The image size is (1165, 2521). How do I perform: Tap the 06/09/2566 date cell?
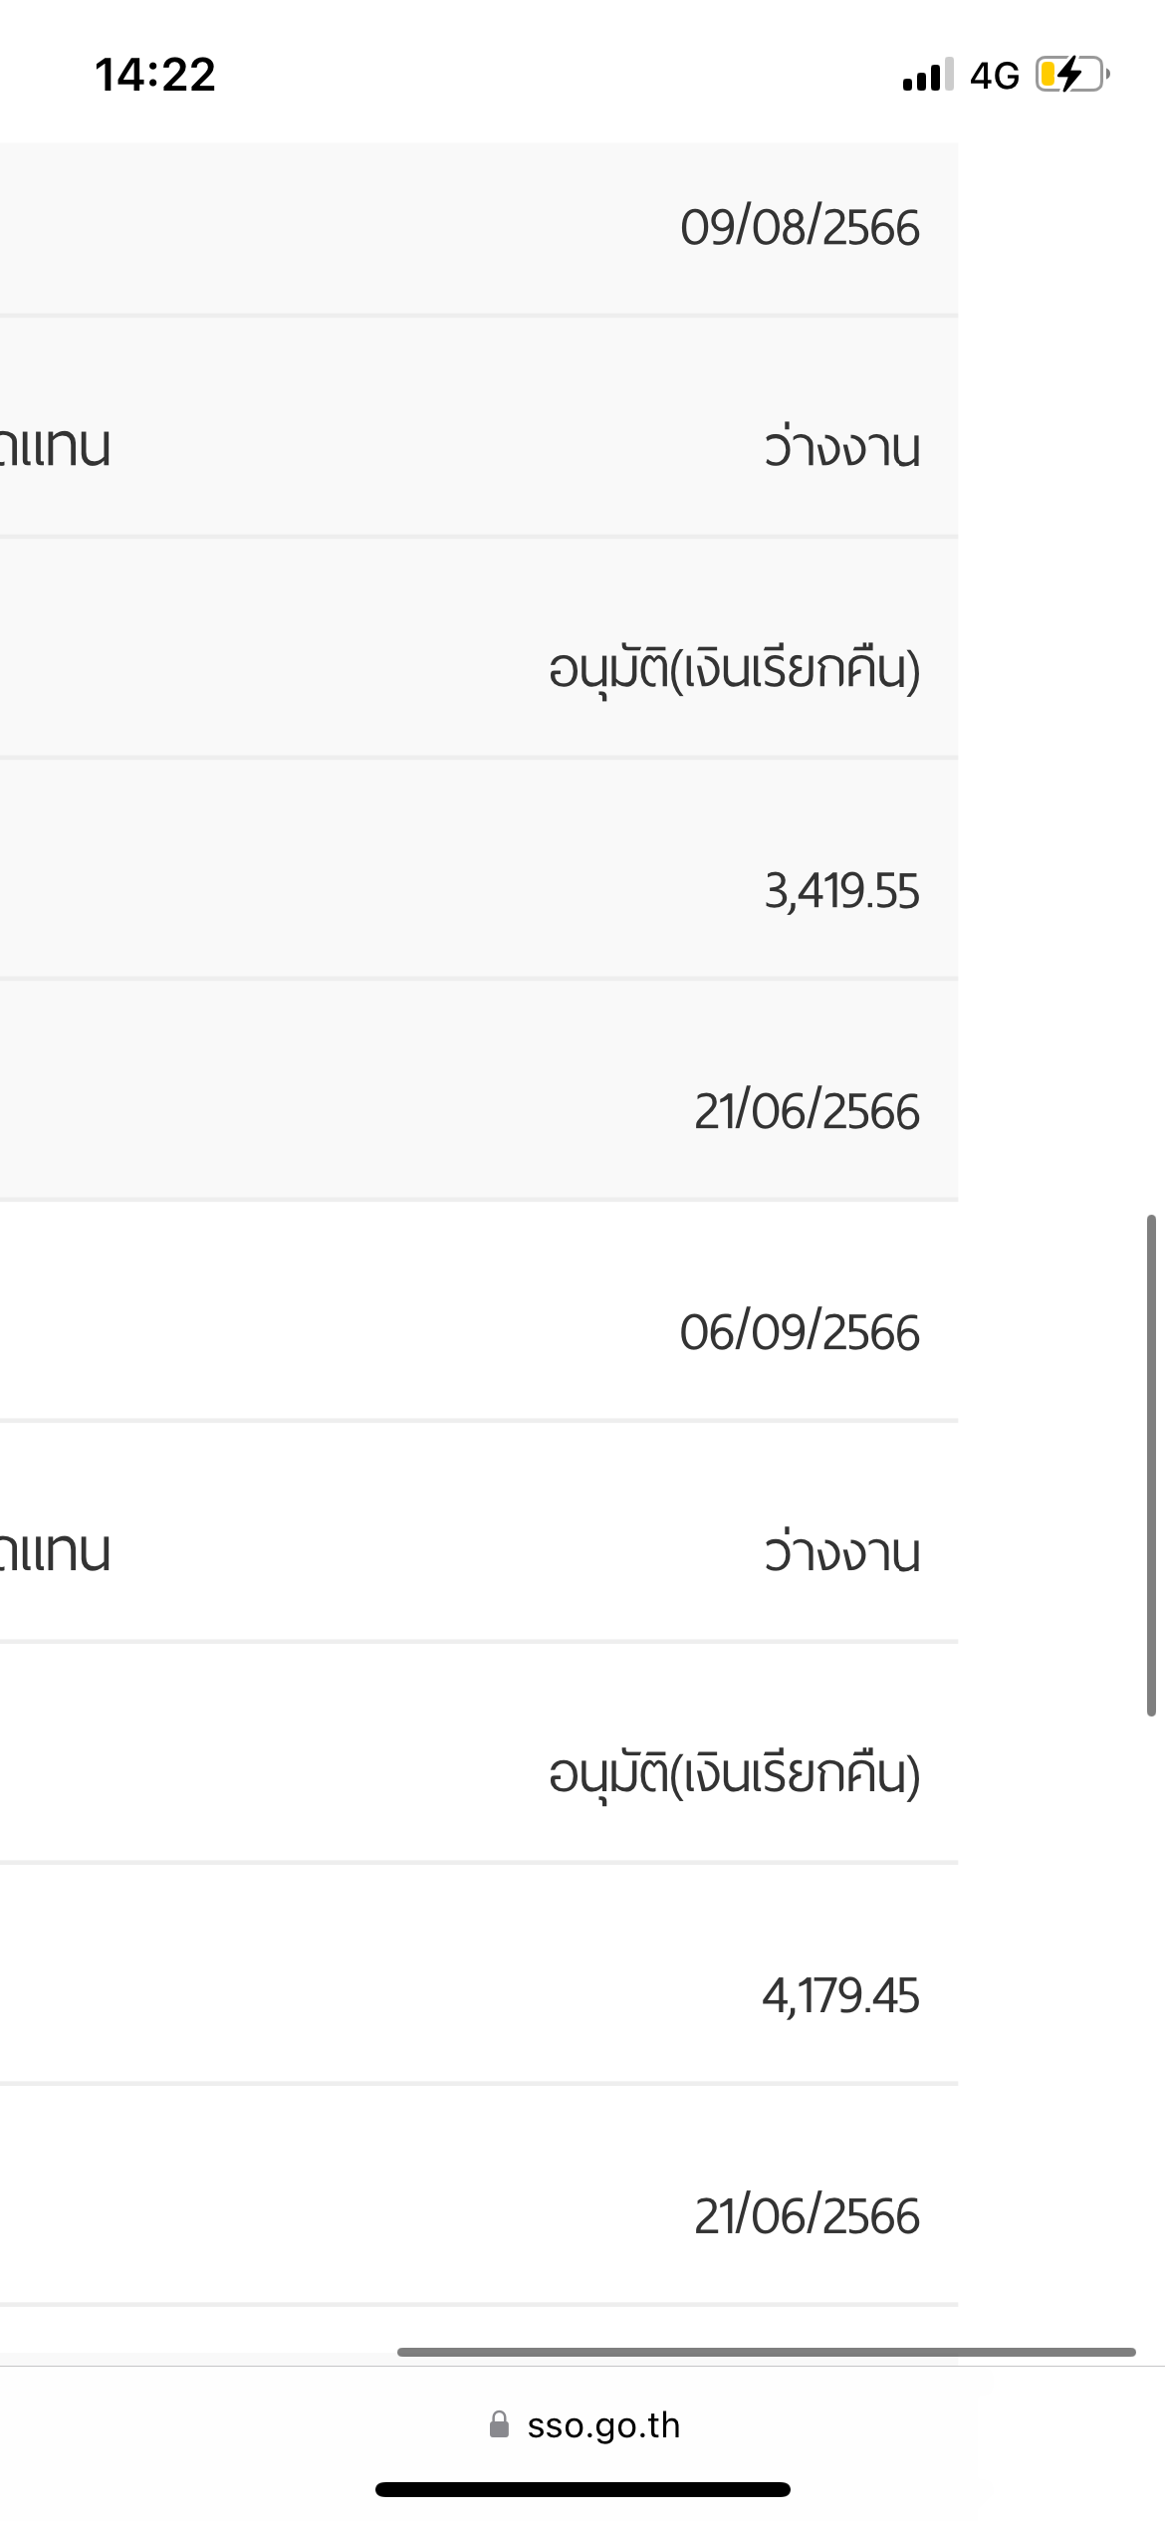point(800,1332)
